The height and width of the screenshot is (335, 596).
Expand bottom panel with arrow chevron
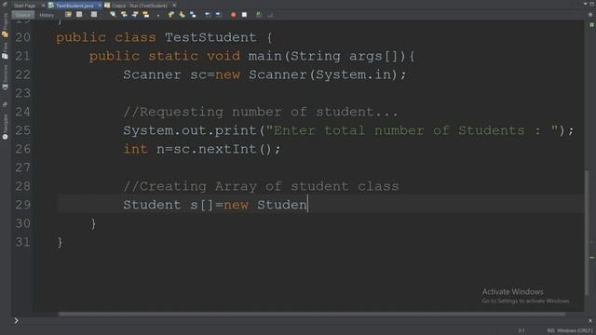(16, 321)
